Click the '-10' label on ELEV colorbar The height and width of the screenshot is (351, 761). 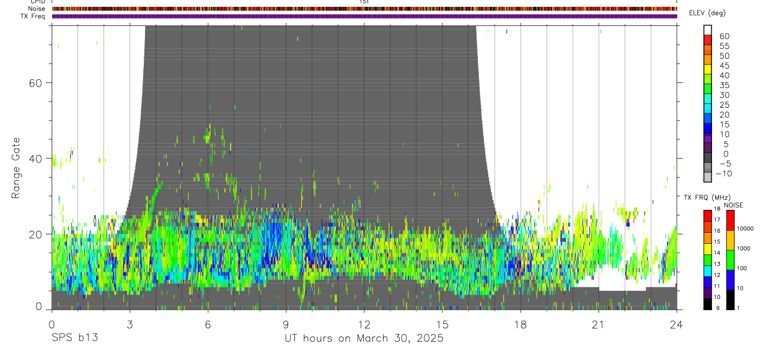pyautogui.click(x=723, y=173)
